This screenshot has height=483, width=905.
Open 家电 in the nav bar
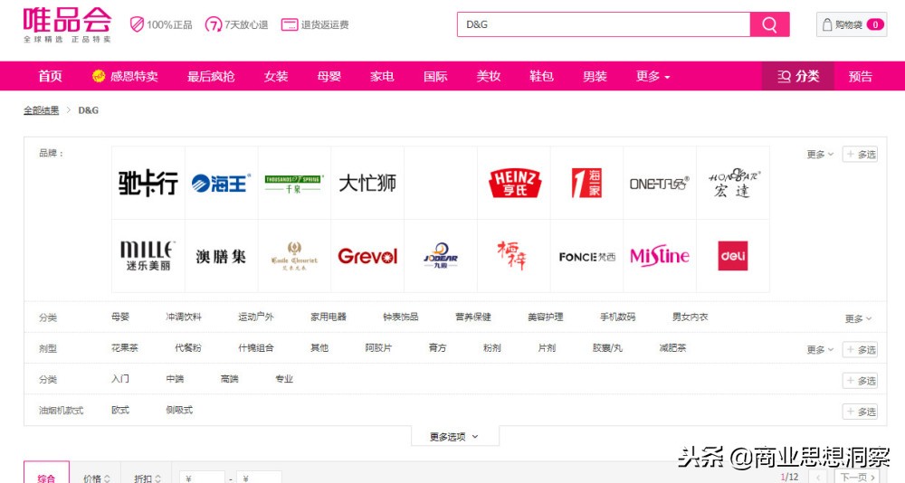click(382, 76)
